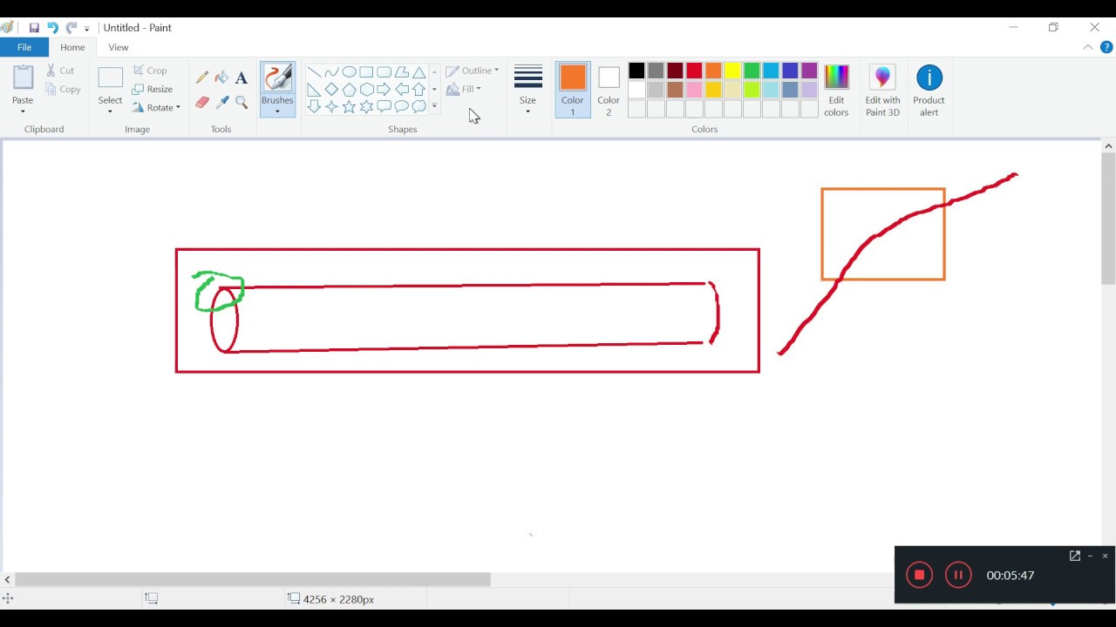Open the Paint Help question mark
The height and width of the screenshot is (627, 1116).
(x=1106, y=47)
